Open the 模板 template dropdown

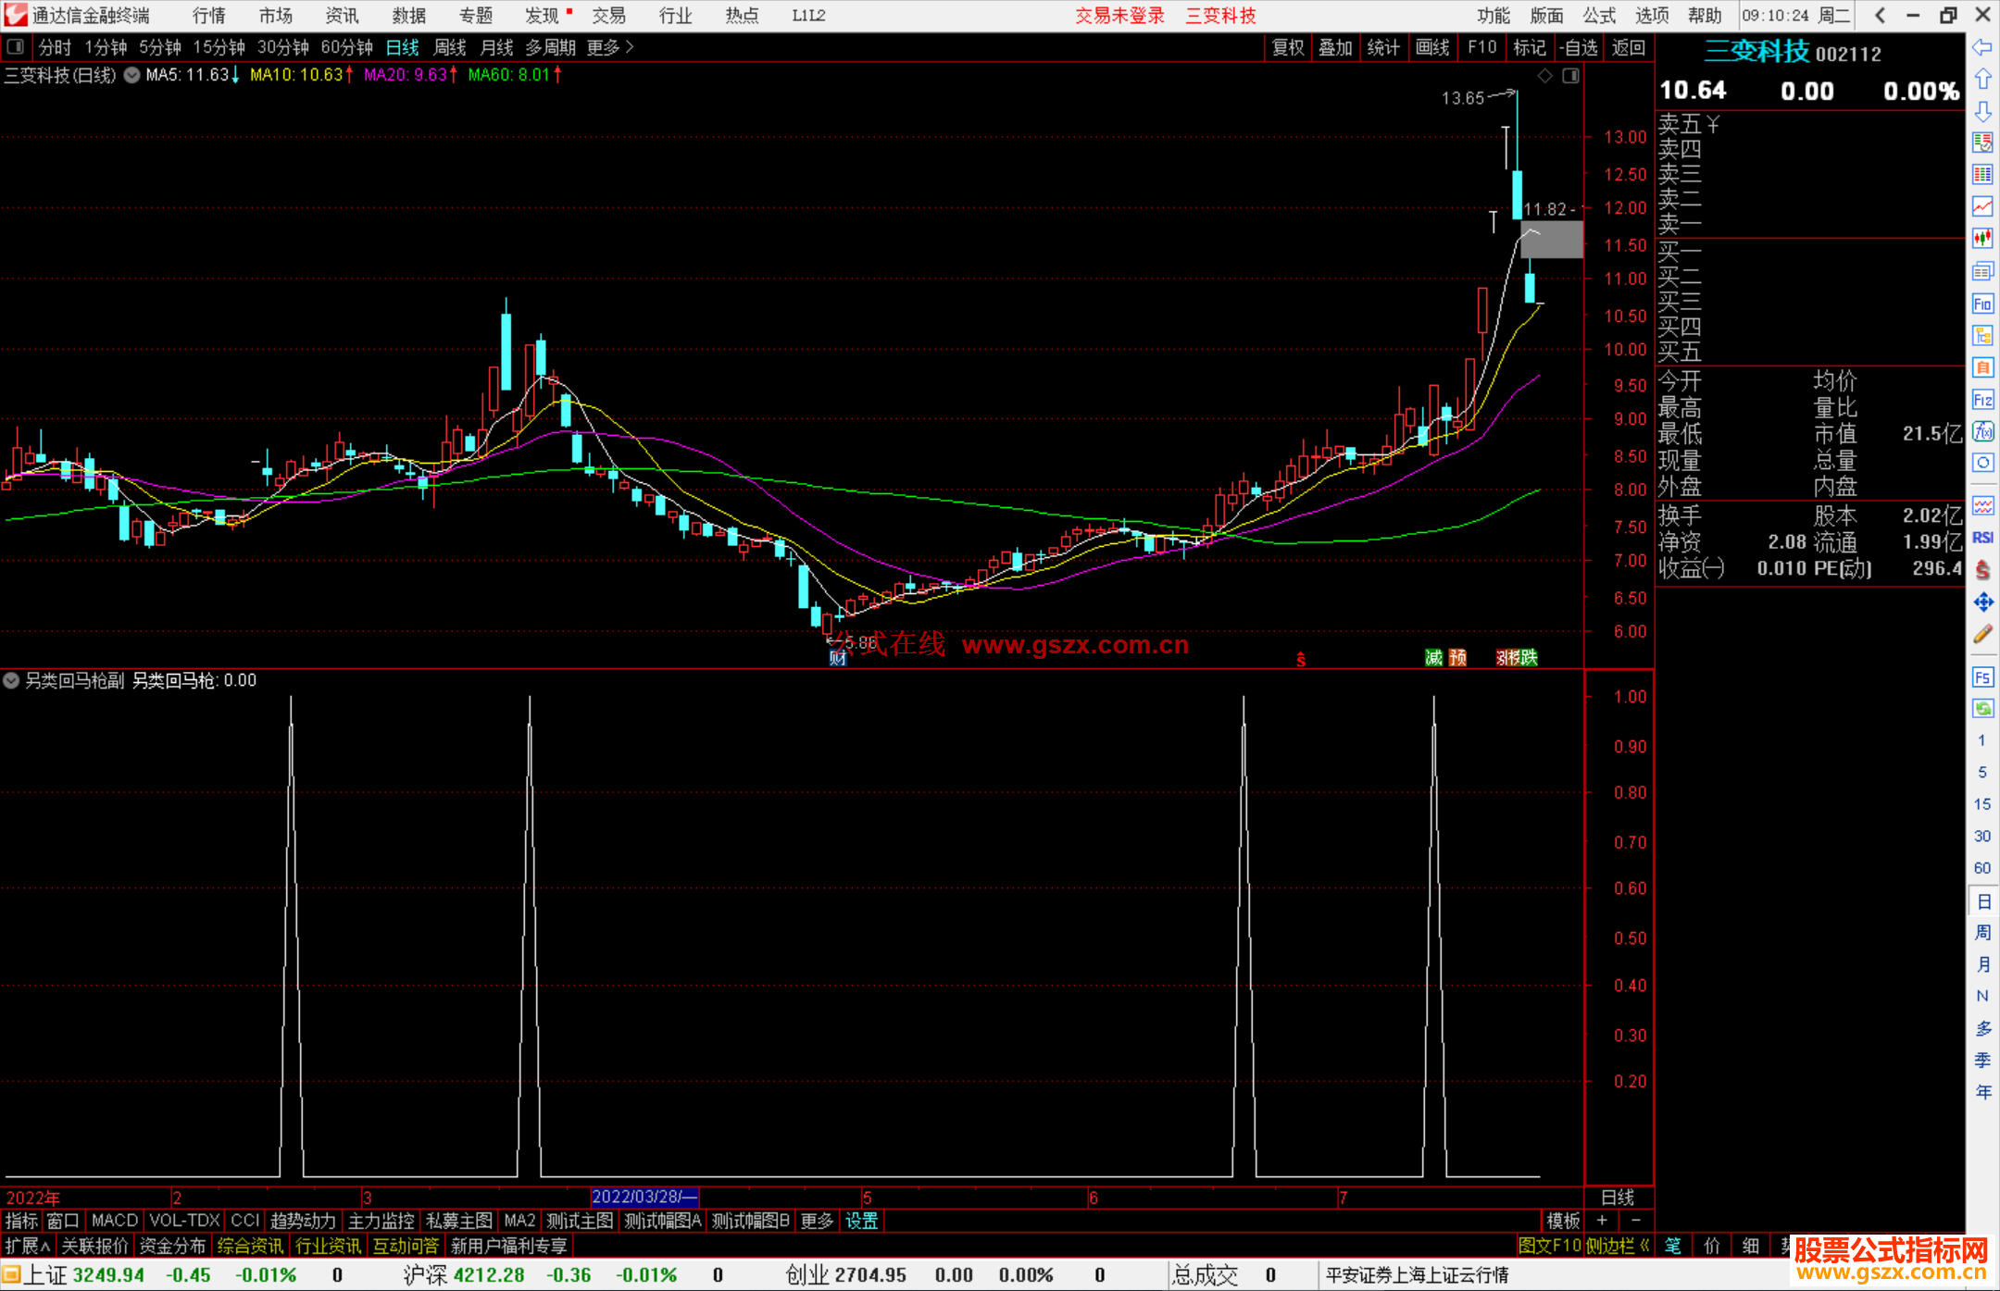pyautogui.click(x=1563, y=1221)
